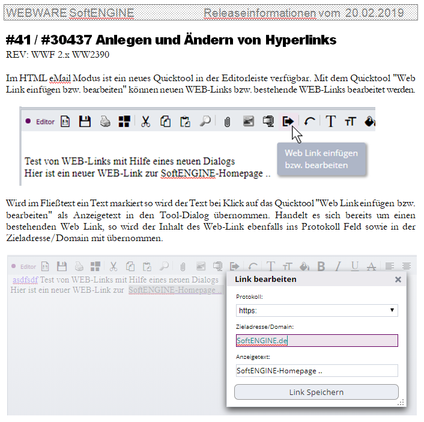Click the dimmed clipboard paste icon in greyed-out toolbar
424x422 pixels.
point(147,266)
